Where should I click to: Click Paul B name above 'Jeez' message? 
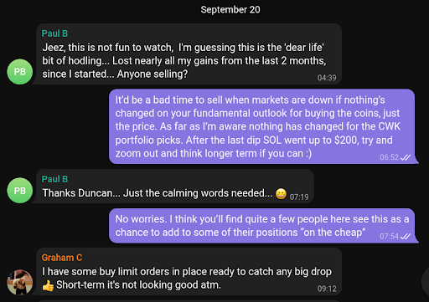tap(54, 33)
